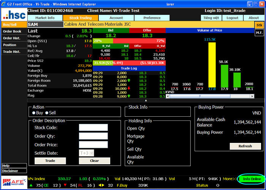Open the Market Info tab
This screenshot has height=190, width=266.
(x=45, y=18)
